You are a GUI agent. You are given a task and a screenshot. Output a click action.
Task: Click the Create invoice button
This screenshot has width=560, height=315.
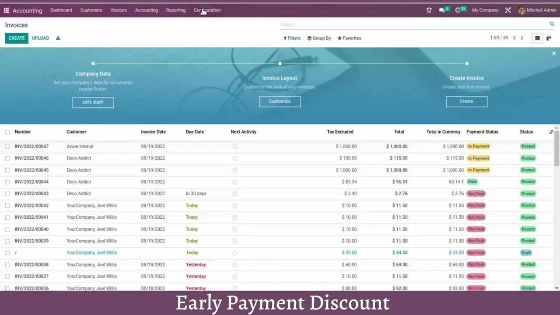pyautogui.click(x=17, y=38)
